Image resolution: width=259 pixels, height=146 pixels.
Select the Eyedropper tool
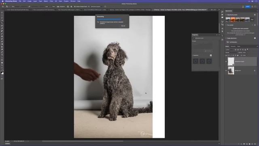[x=2, y=28]
